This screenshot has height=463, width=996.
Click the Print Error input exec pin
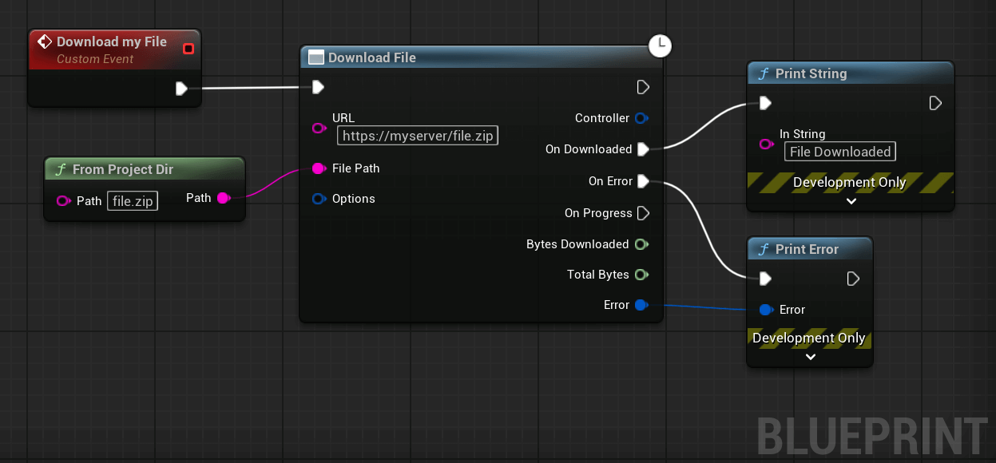coord(765,279)
